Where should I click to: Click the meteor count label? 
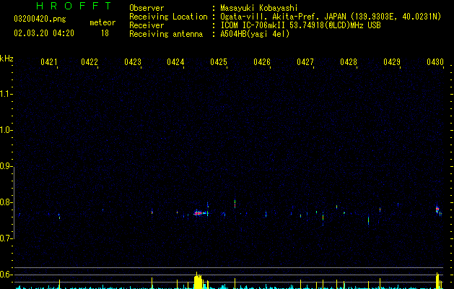pos(102,22)
